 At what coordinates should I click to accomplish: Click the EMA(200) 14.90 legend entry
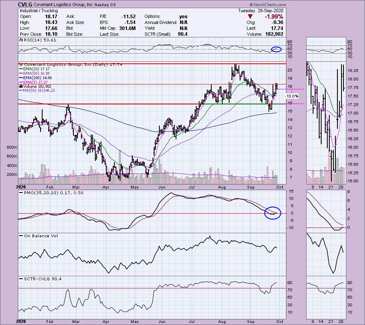[x=35, y=78]
